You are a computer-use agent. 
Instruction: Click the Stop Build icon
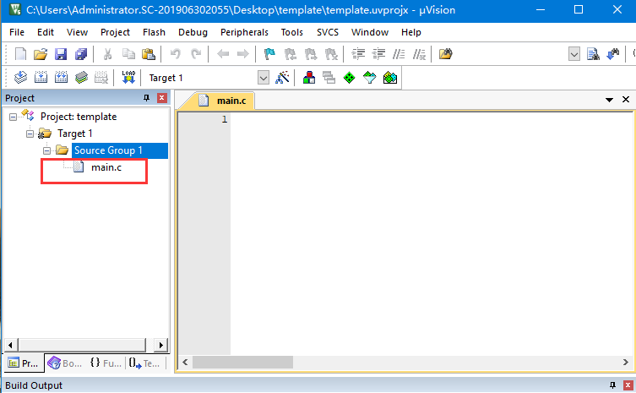coord(101,77)
